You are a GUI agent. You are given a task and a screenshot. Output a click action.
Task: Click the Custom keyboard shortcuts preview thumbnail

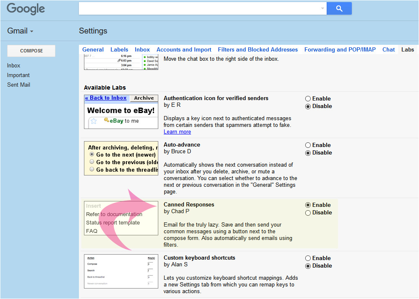[121, 271]
